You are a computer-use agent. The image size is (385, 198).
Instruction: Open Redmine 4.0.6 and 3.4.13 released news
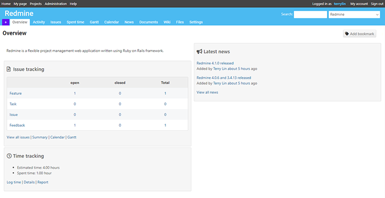tap(224, 78)
